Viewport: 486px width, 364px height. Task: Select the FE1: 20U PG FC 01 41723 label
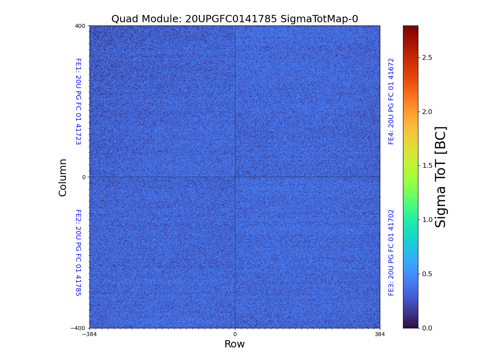click(78, 102)
